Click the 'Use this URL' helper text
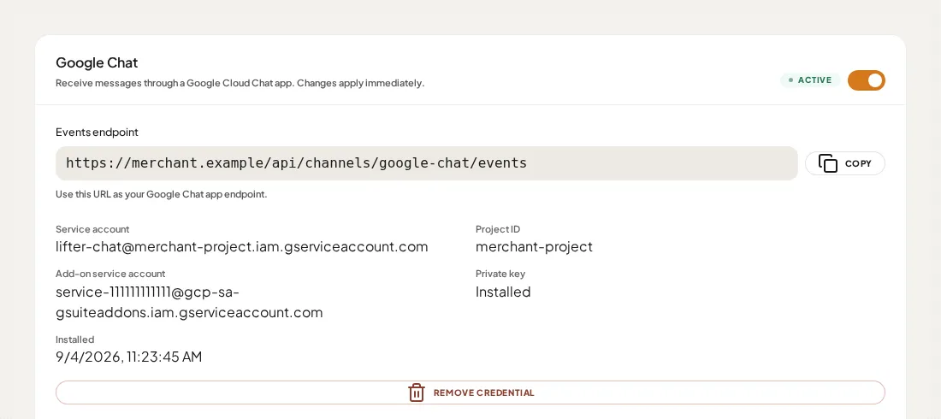 pos(162,194)
